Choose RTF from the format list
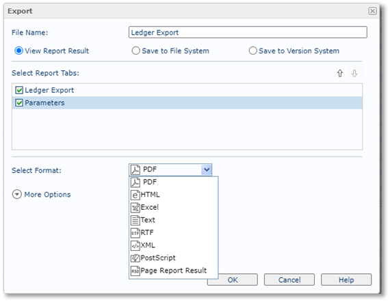 [173, 233]
